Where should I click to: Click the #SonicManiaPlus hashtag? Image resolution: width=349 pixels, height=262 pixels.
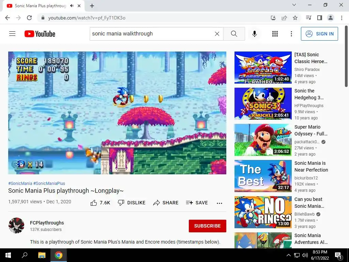(49, 183)
